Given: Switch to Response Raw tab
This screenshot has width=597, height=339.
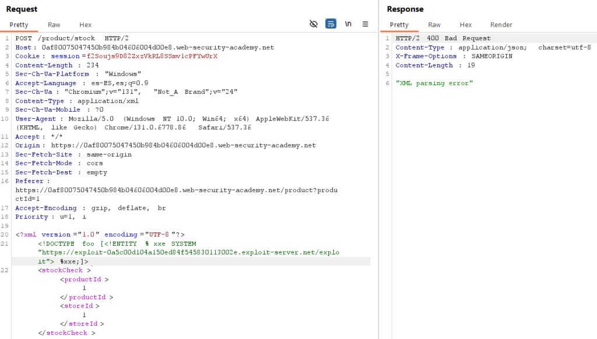Looking at the screenshot, I should (x=434, y=24).
